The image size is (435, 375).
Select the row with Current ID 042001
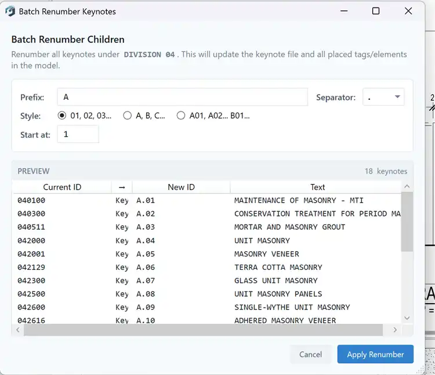(206, 254)
